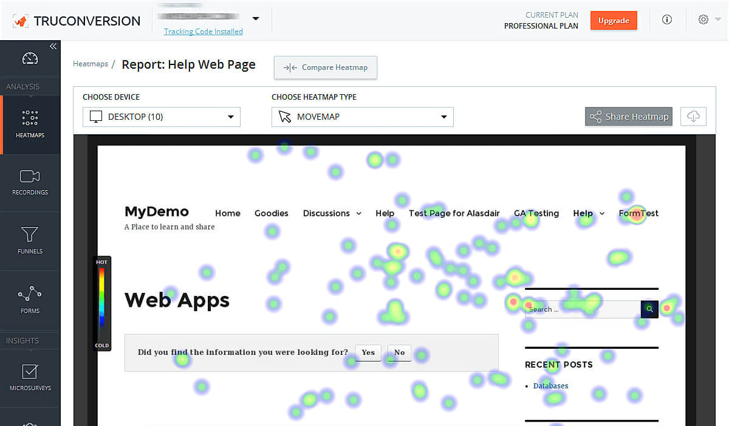Open the Dashboard speedometer icon

click(x=30, y=58)
